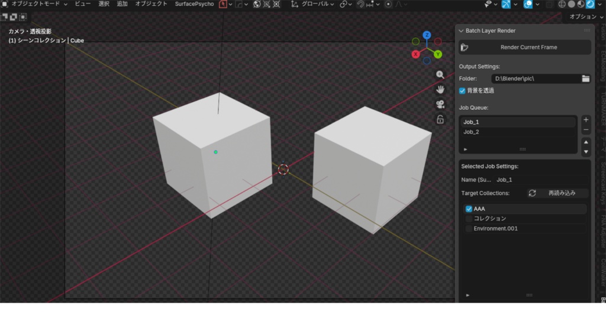Image resolution: width=606 pixels, height=328 pixels.
Task: Click the transform orientation axes icon
Action: click(295, 4)
